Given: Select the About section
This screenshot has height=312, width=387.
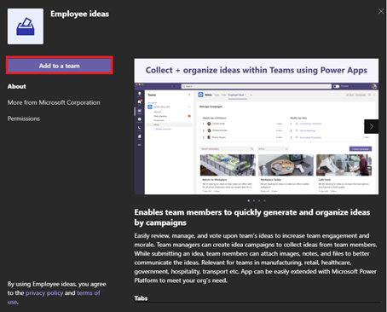Looking at the screenshot, I should pos(17,86).
